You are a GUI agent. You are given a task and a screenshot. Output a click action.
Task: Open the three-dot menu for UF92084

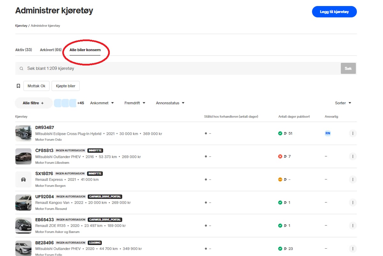coord(353,202)
